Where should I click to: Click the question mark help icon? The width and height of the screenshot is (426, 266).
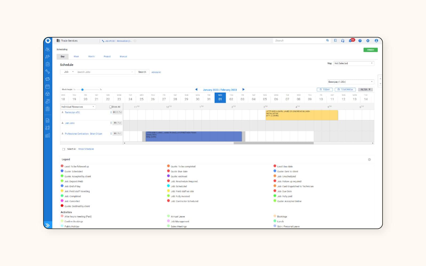click(360, 41)
